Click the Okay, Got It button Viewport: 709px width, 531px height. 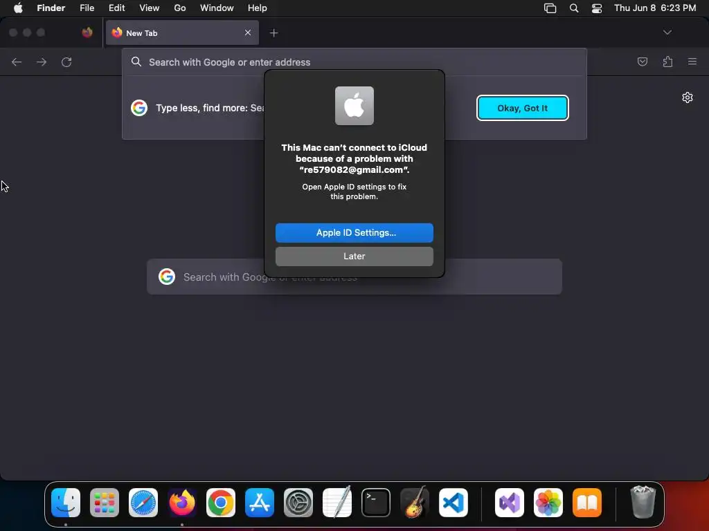(x=522, y=108)
